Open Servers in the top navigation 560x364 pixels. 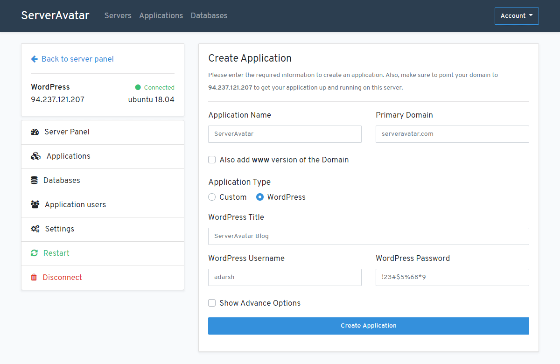pyautogui.click(x=118, y=15)
